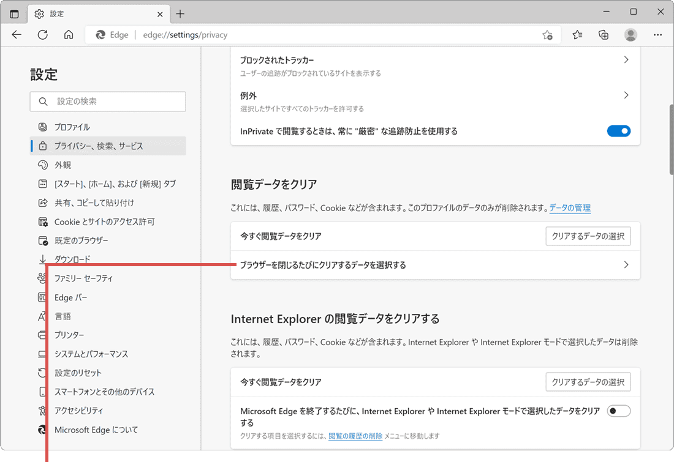
Task: Open the Favorites list icon
Action: pos(577,35)
